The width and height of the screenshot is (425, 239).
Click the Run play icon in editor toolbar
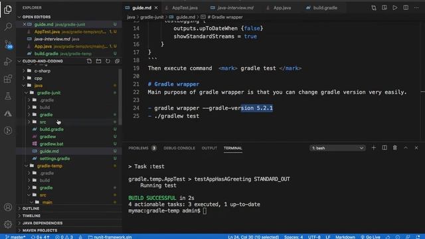[x=395, y=8]
